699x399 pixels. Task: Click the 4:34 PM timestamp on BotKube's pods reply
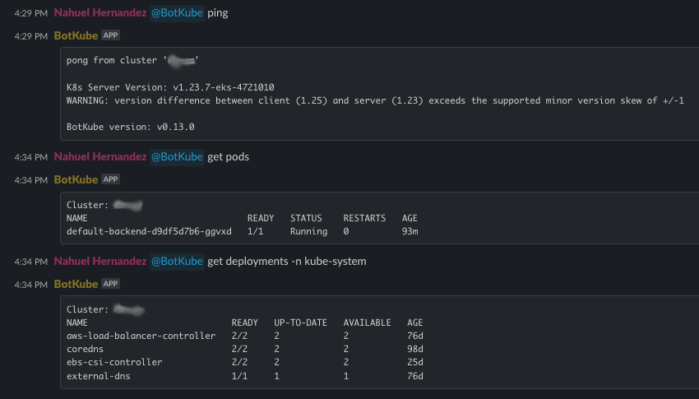[x=31, y=180]
